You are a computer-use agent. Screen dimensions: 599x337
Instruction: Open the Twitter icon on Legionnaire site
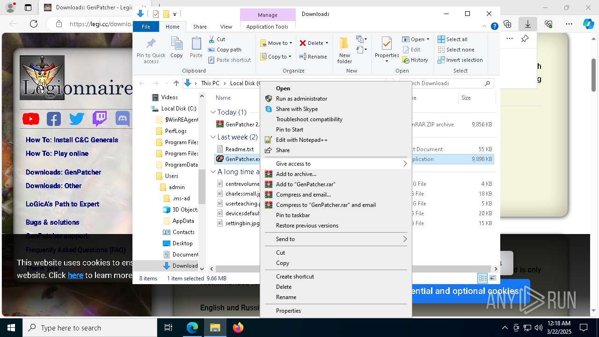click(77, 119)
